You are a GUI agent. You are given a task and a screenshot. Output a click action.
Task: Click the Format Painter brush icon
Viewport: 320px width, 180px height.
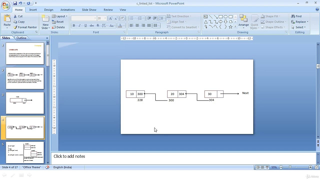pos(15,27)
